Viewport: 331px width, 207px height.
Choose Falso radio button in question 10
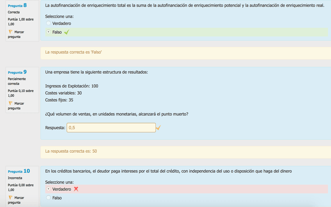click(48, 198)
